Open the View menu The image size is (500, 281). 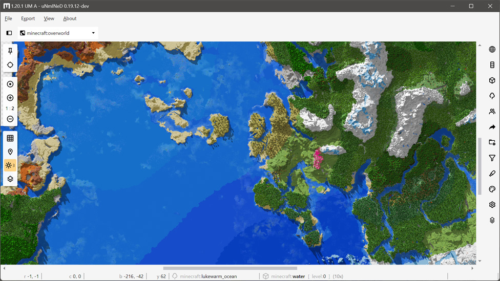(x=49, y=18)
